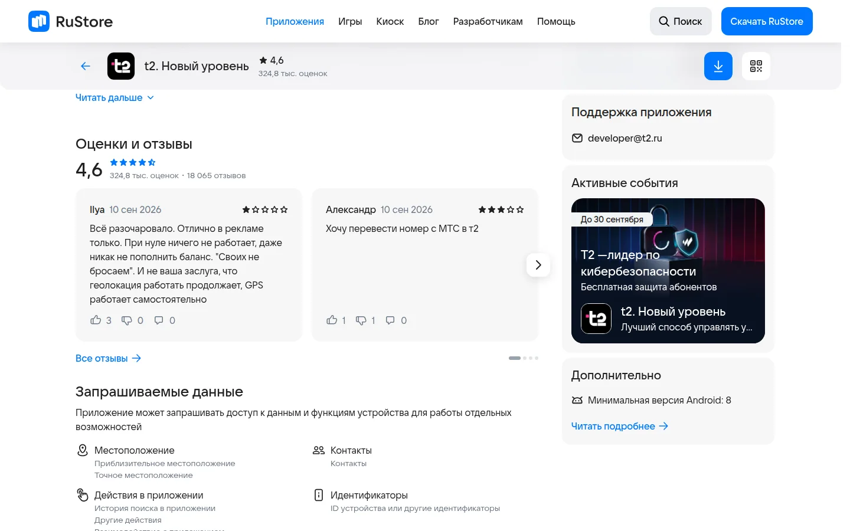The width and height of the screenshot is (850, 531).
Task: Select the История поиска в приложении entry
Action: click(155, 508)
